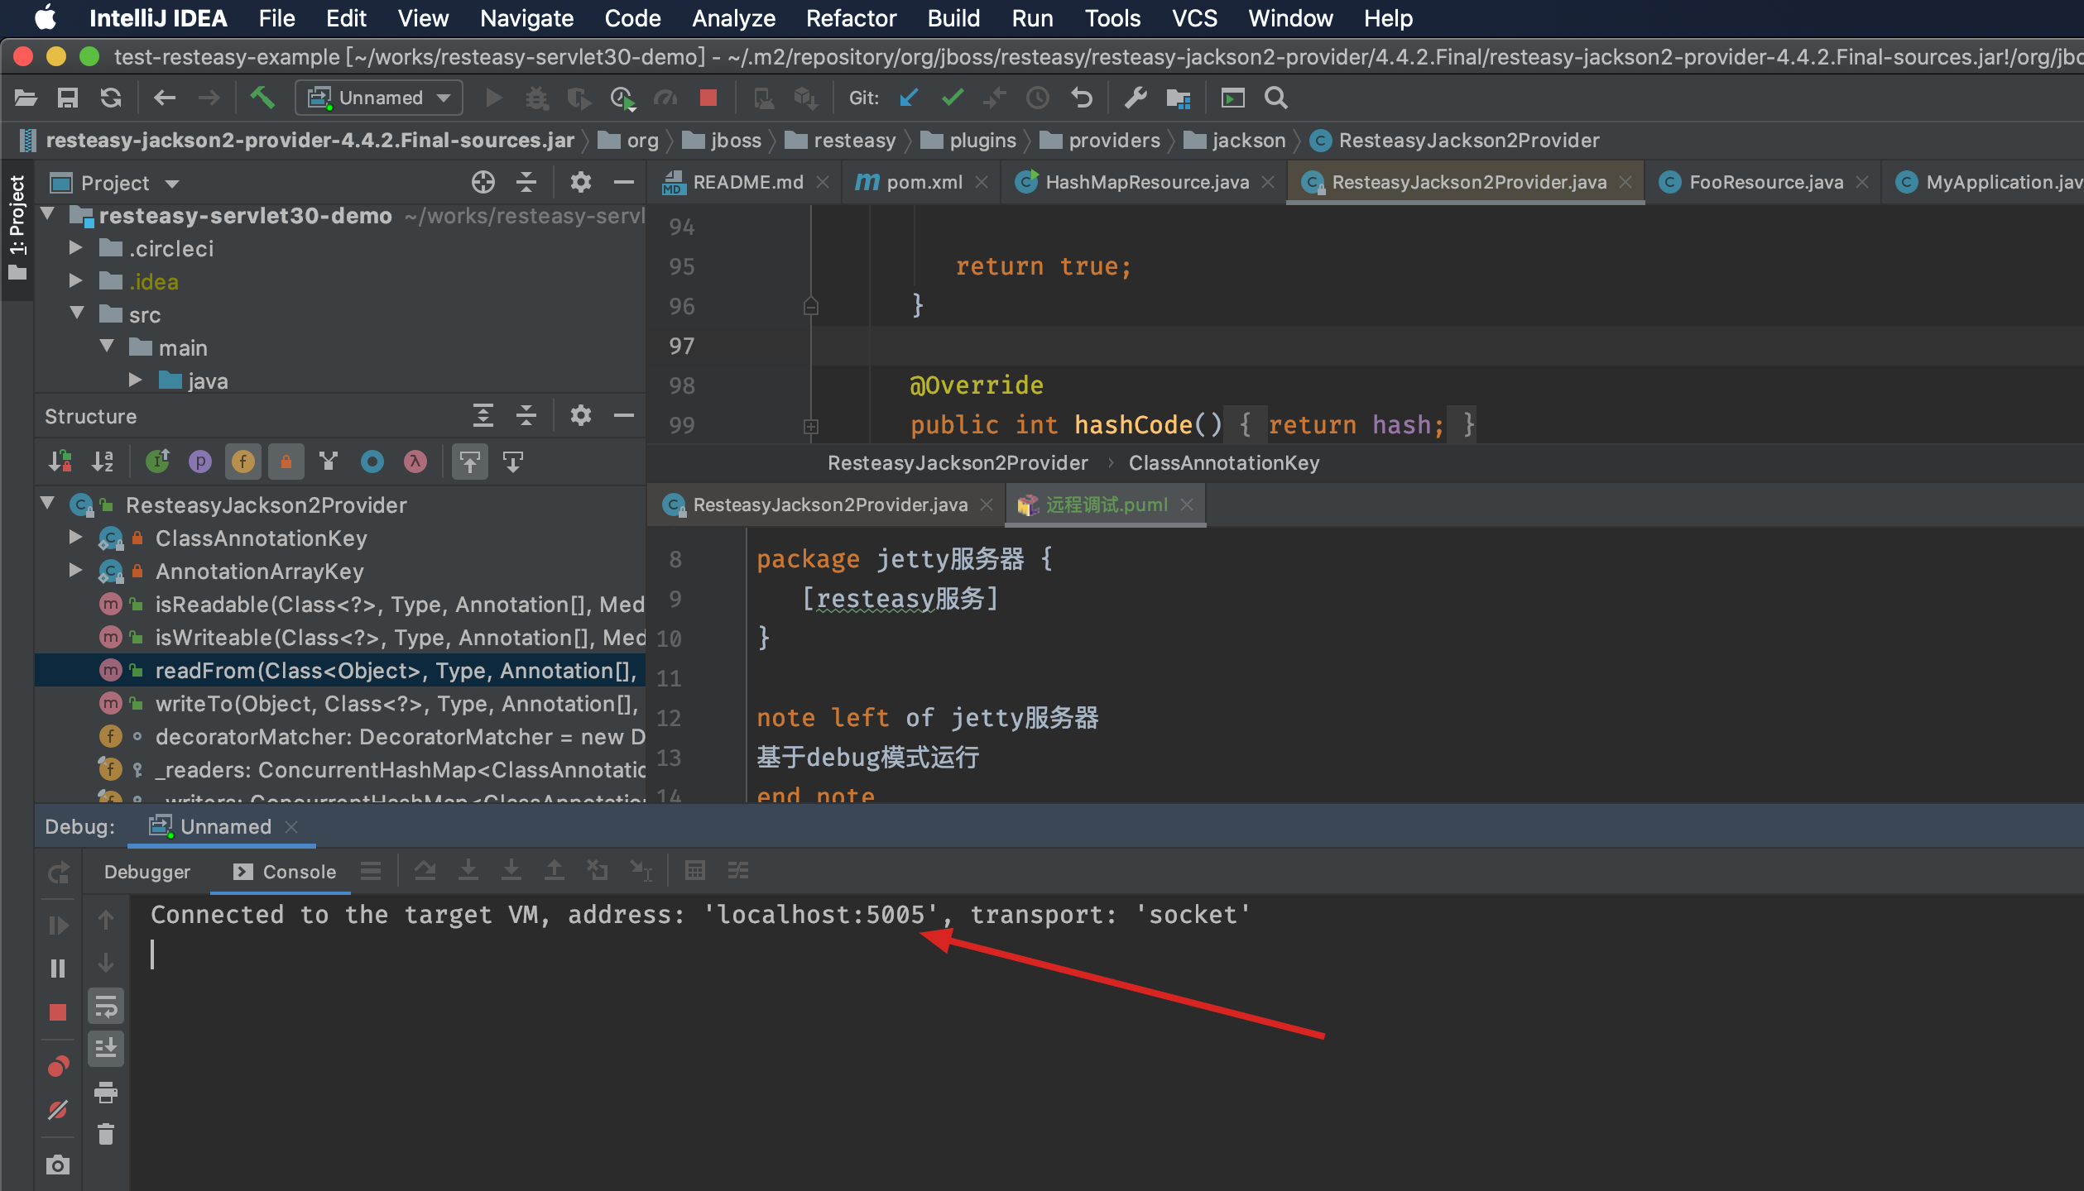Open the Refactor menu

coord(850,18)
